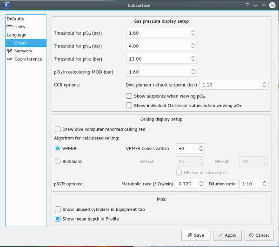Screen dimensions: 279x247
Task: Select the Graph preferences page
Action: [26, 43]
